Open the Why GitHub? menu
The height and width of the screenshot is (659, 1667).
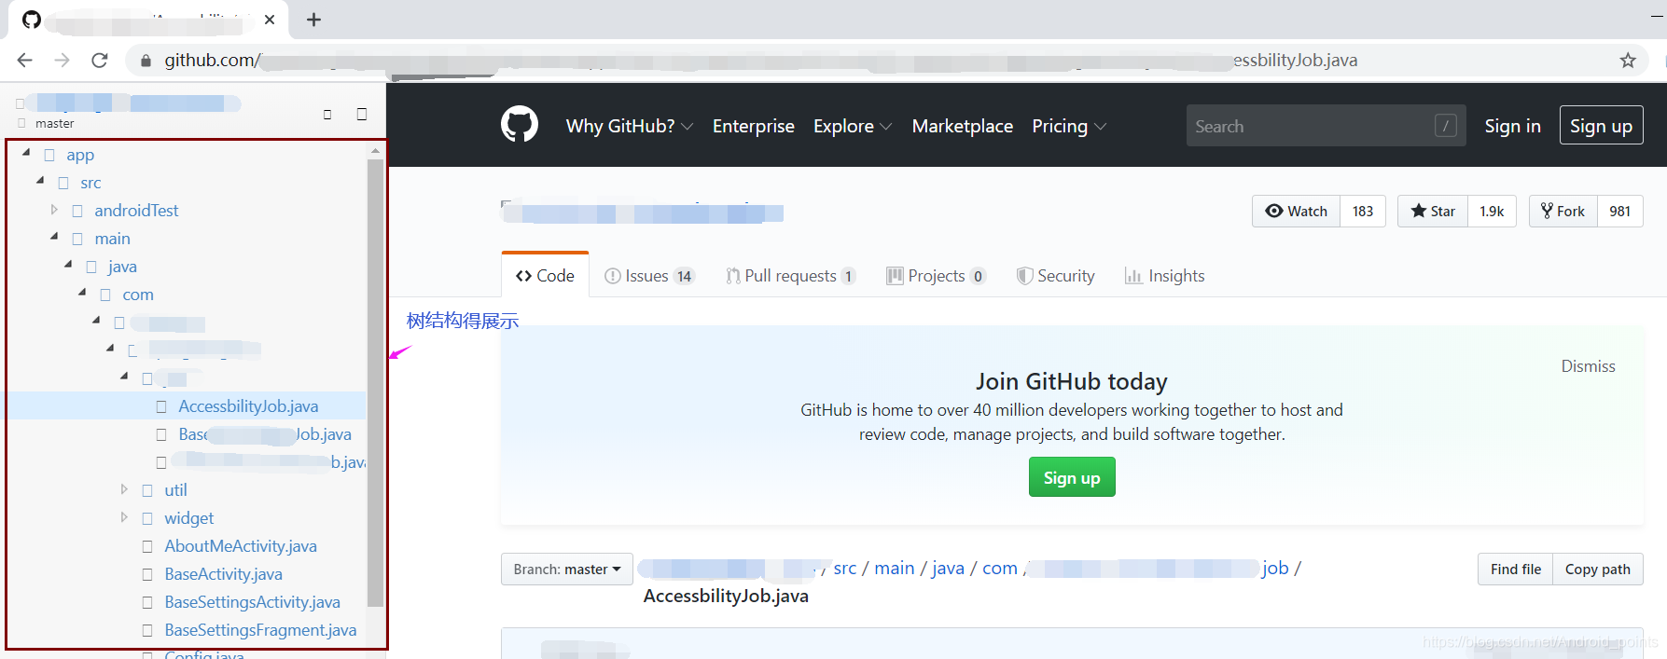630,126
